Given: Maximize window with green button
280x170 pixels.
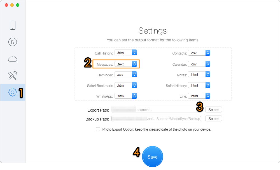Looking at the screenshot, I should pyautogui.click(x=18, y=5).
